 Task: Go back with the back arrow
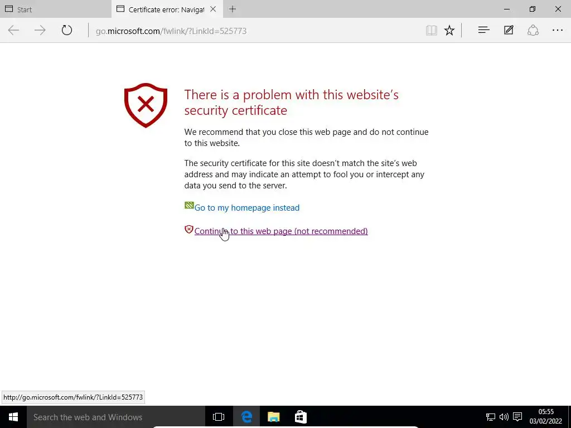(13, 30)
